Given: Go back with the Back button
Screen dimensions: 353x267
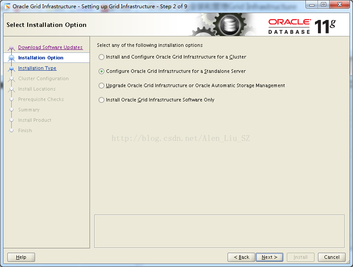Looking at the screenshot, I should click(241, 257).
